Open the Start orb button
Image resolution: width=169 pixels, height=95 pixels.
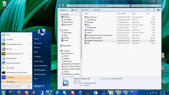tap(3, 93)
